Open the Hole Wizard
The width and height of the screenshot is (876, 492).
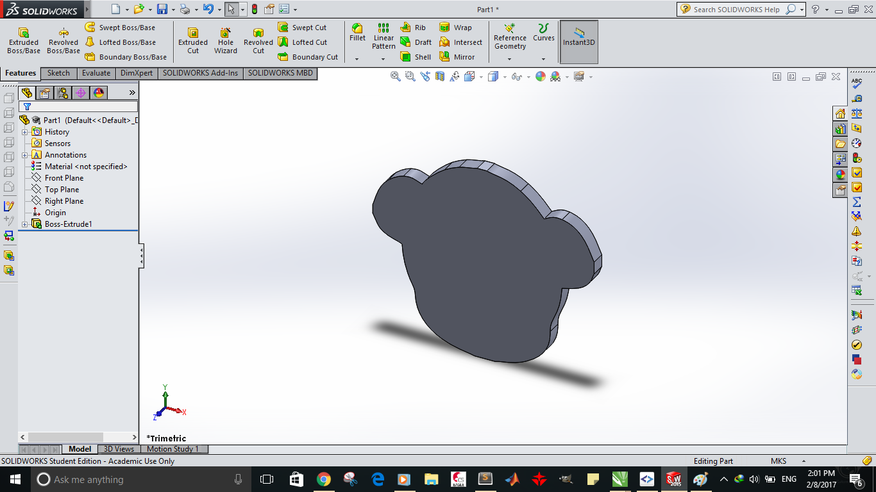[x=226, y=42]
